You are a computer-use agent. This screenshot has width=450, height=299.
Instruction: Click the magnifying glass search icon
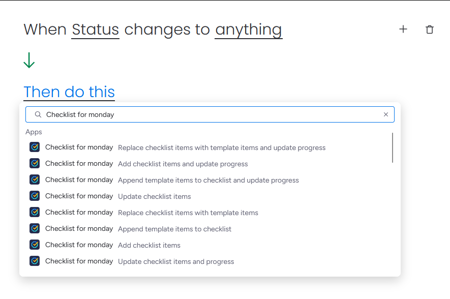[38, 115]
